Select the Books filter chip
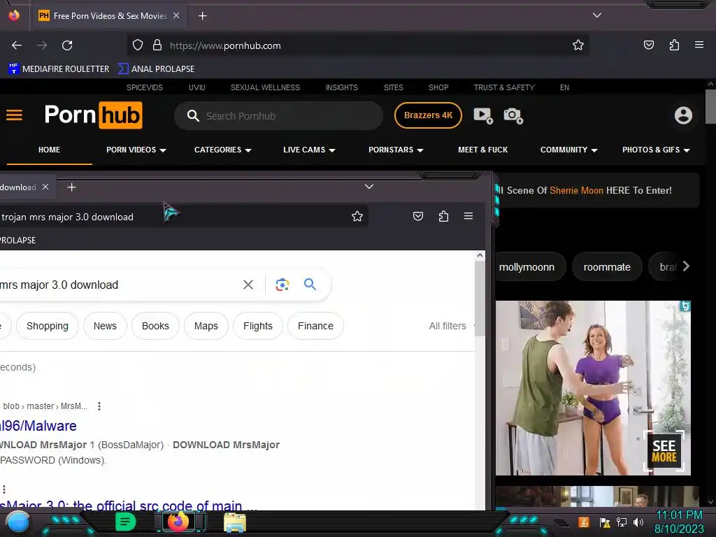716x537 pixels. [x=155, y=326]
